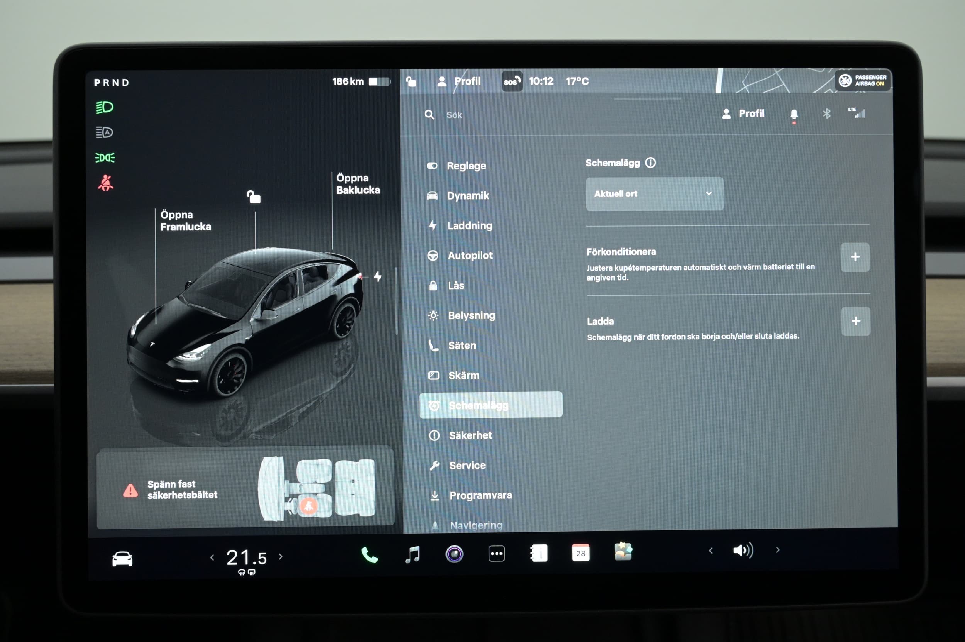This screenshot has height=642, width=965.
Task: Decrease volume with left chevron
Action: click(x=711, y=551)
